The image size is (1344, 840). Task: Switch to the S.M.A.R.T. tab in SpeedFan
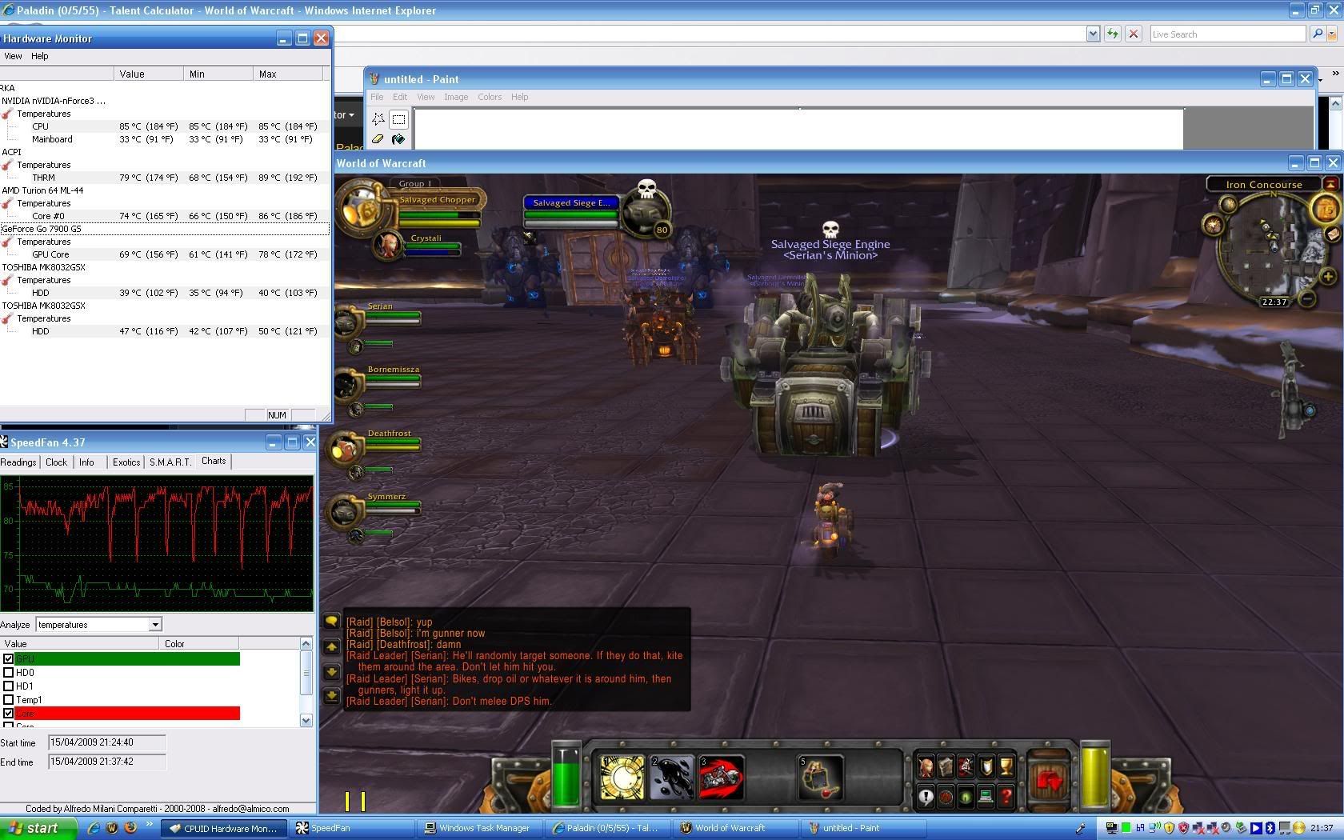click(170, 462)
